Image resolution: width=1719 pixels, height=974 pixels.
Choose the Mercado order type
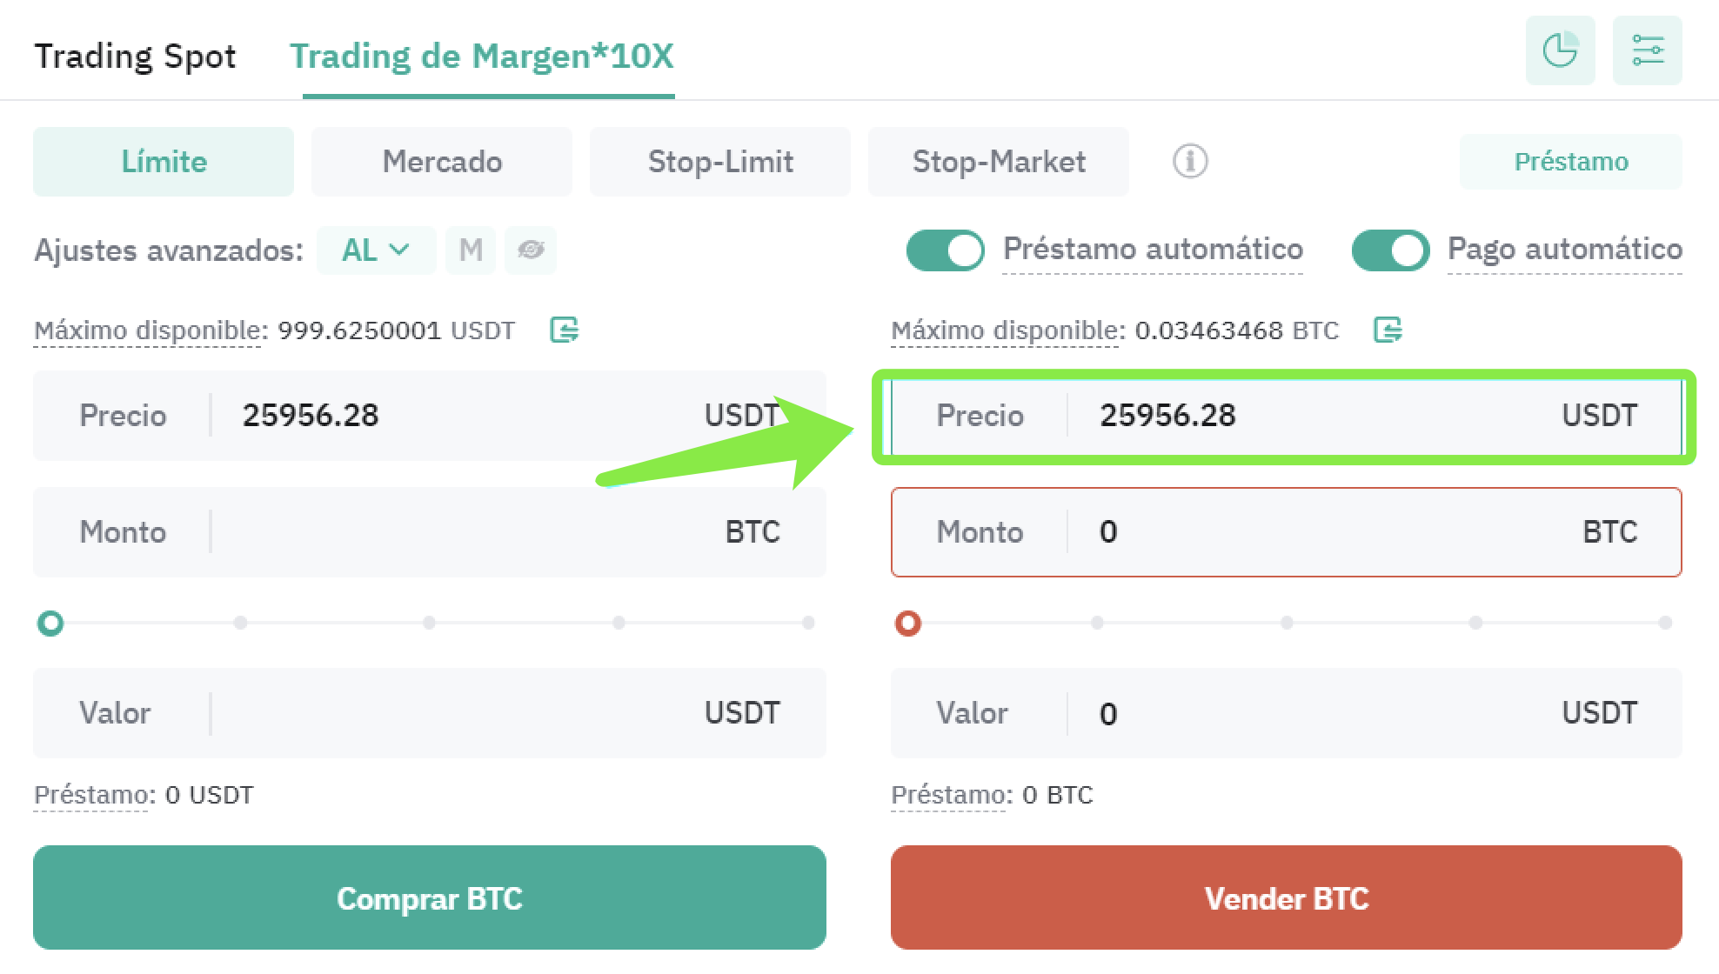pos(442,162)
